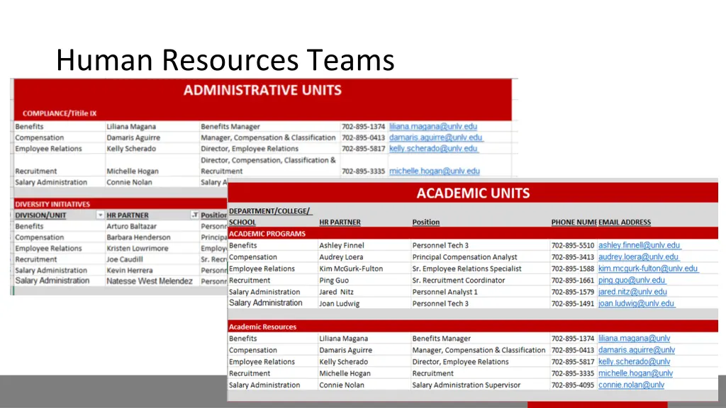The image size is (726, 408).
Task: Select the PHONE NUME column header
Action: pos(574,222)
